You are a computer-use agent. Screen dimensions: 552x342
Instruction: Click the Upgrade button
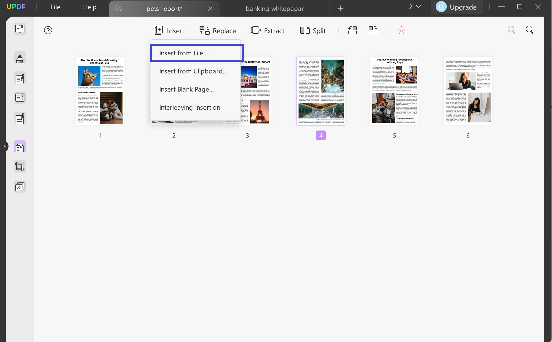[456, 7]
